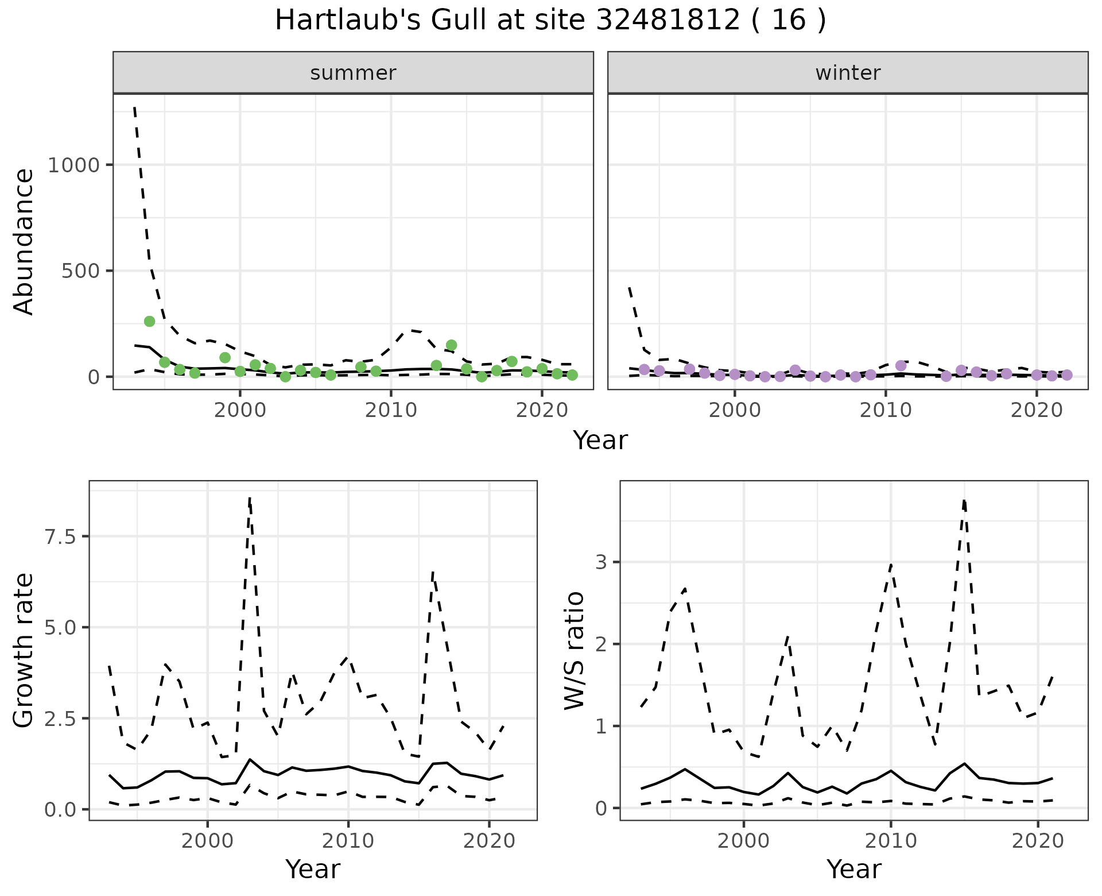Viewport: 1102px width, 896px height.
Task: Click the Year label under the Growth rate plot
Action: coord(313,869)
